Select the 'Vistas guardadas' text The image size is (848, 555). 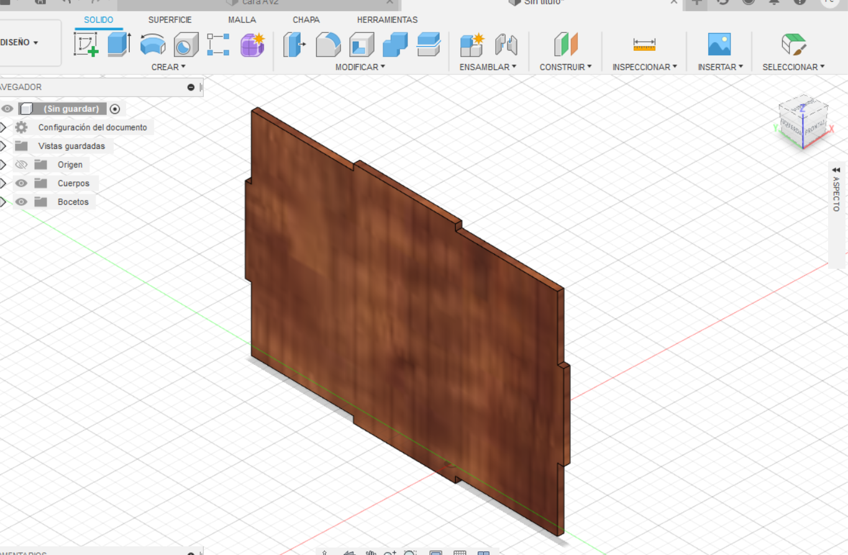[x=71, y=146]
